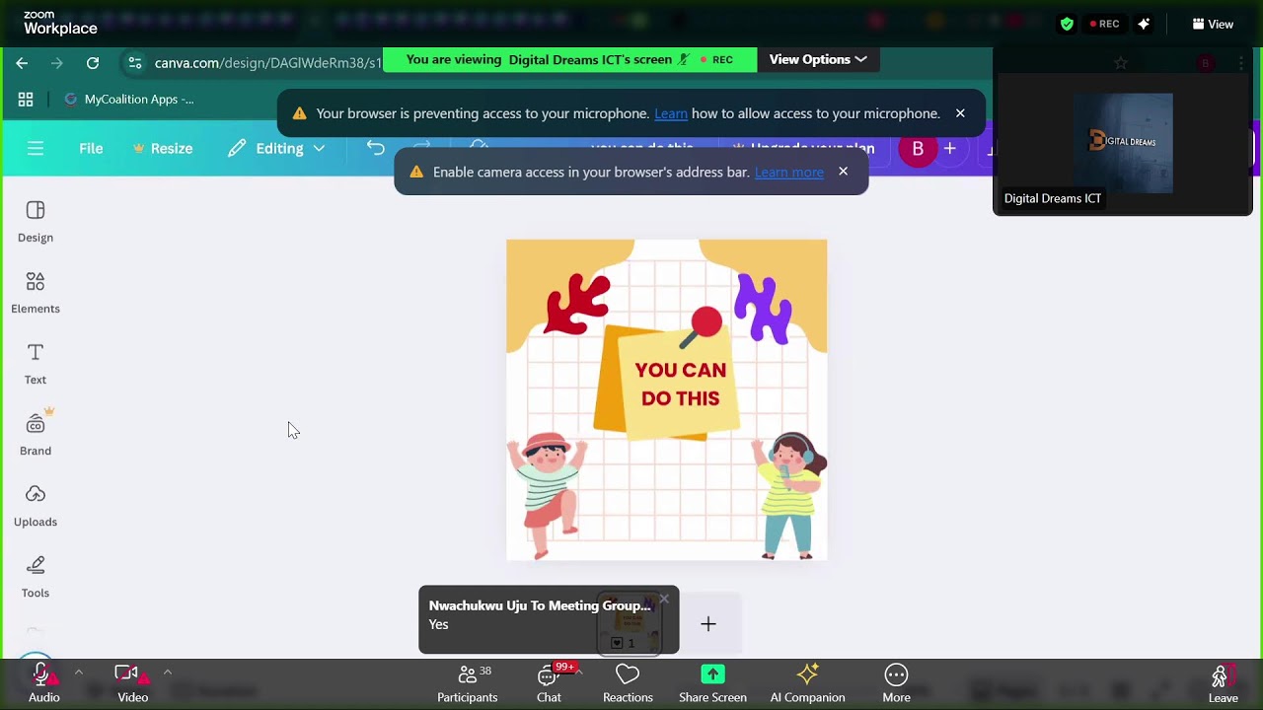
Task: Unmute the Audio microphone in Zoom
Action: [x=43, y=683]
